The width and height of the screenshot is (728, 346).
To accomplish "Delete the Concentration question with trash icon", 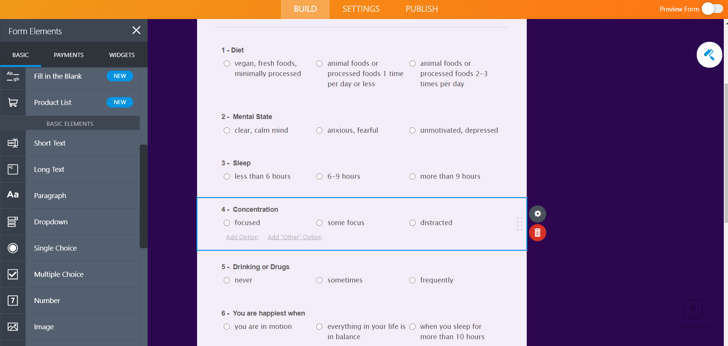I will click(537, 233).
